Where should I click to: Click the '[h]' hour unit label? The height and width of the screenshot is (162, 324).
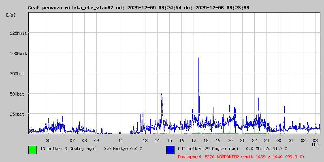[315, 144]
